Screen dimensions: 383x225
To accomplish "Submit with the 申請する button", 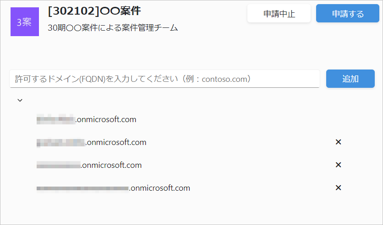I will [348, 13].
